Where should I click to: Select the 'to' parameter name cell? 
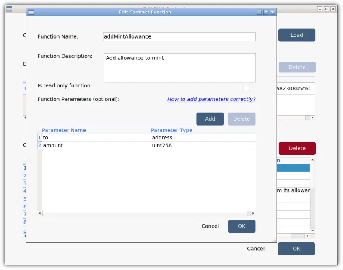click(96, 138)
